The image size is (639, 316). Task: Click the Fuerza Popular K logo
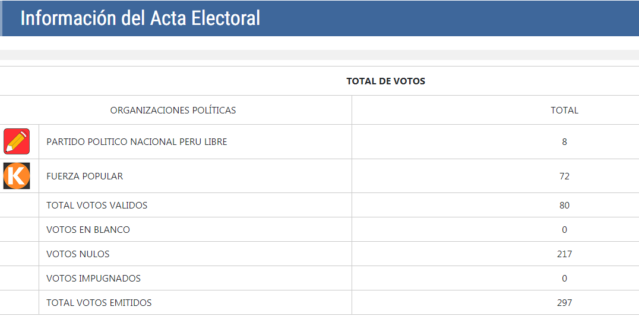pos(17,176)
